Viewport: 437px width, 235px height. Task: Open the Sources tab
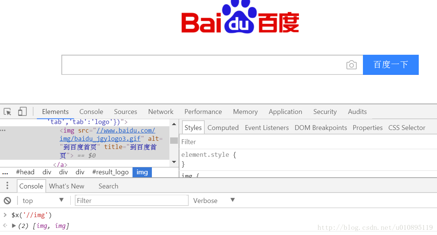tap(125, 112)
